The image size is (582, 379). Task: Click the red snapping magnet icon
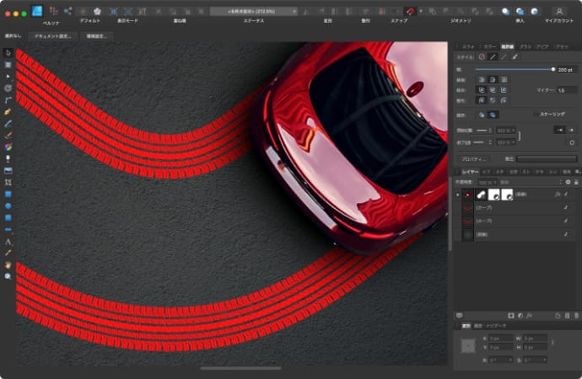tap(410, 11)
